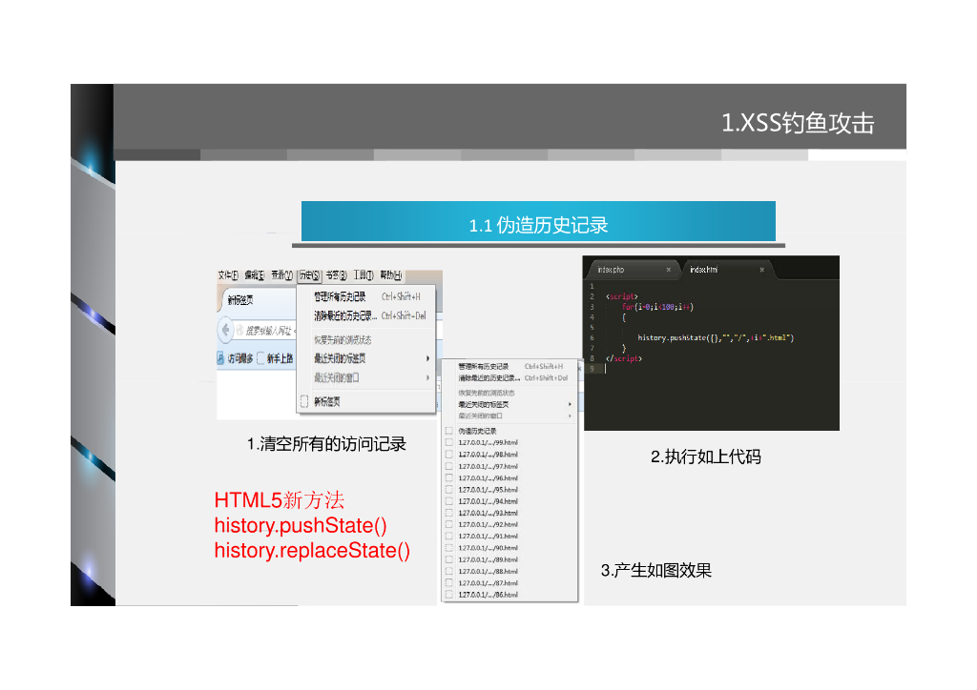Switch to the index.html editor tab
This screenshot has width=977, height=690.
728,270
